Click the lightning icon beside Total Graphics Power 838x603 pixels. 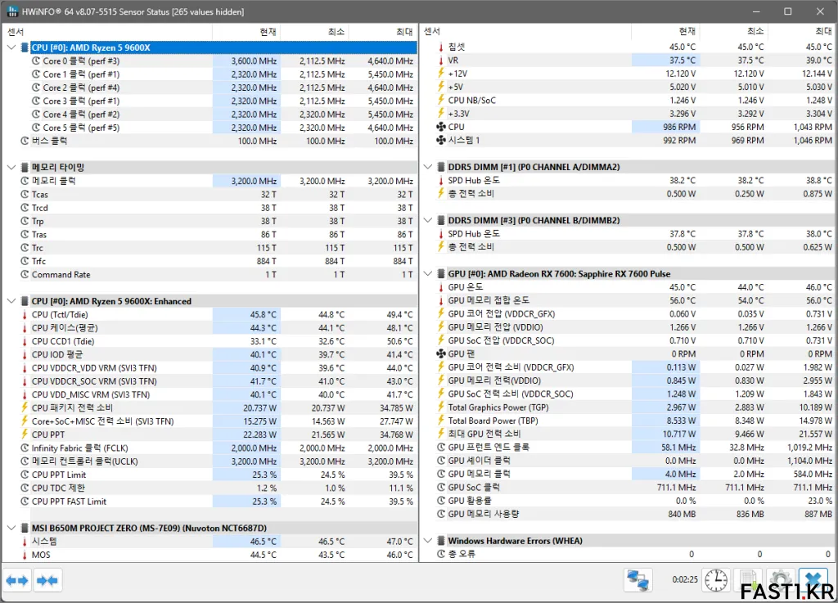coord(441,407)
